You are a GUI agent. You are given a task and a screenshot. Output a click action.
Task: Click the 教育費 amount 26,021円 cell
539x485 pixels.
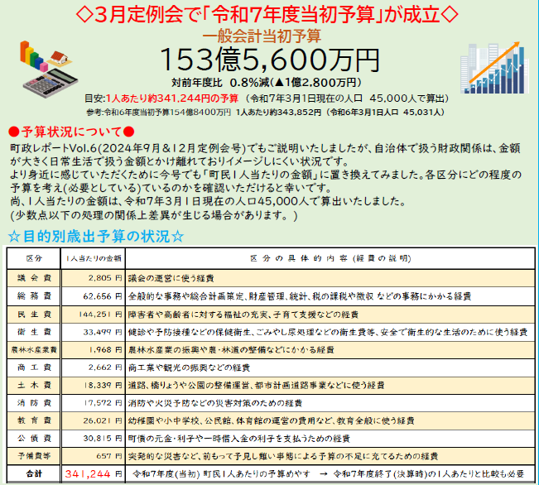click(94, 420)
